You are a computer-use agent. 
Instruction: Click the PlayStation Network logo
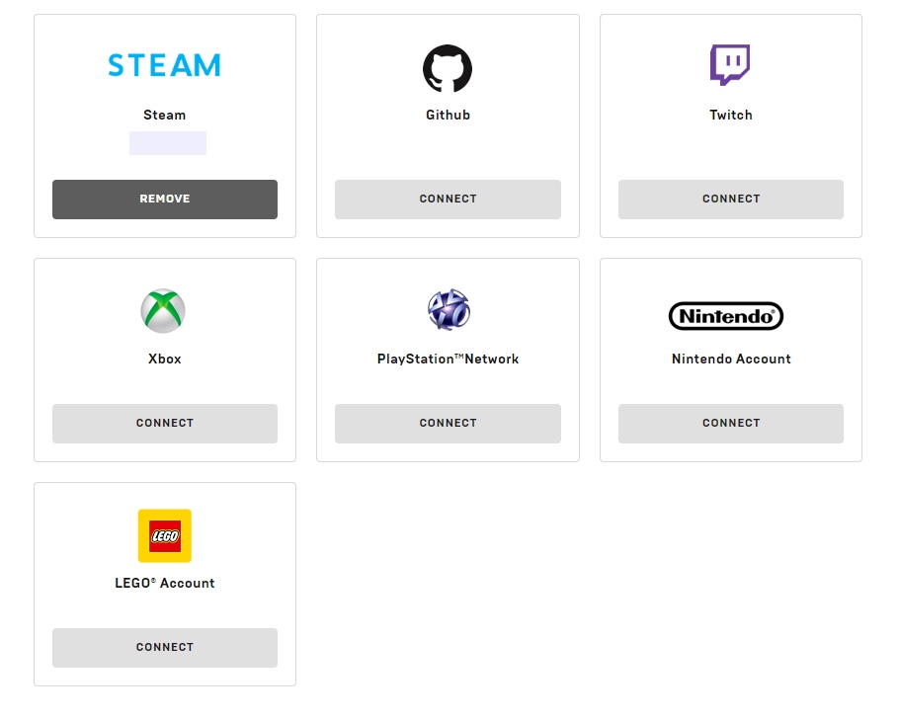[x=448, y=309]
